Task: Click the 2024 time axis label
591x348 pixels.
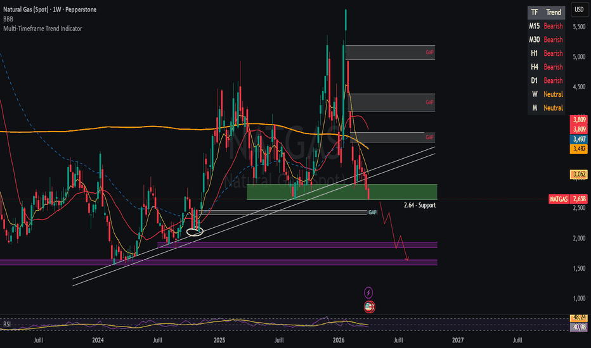Action: (x=98, y=340)
